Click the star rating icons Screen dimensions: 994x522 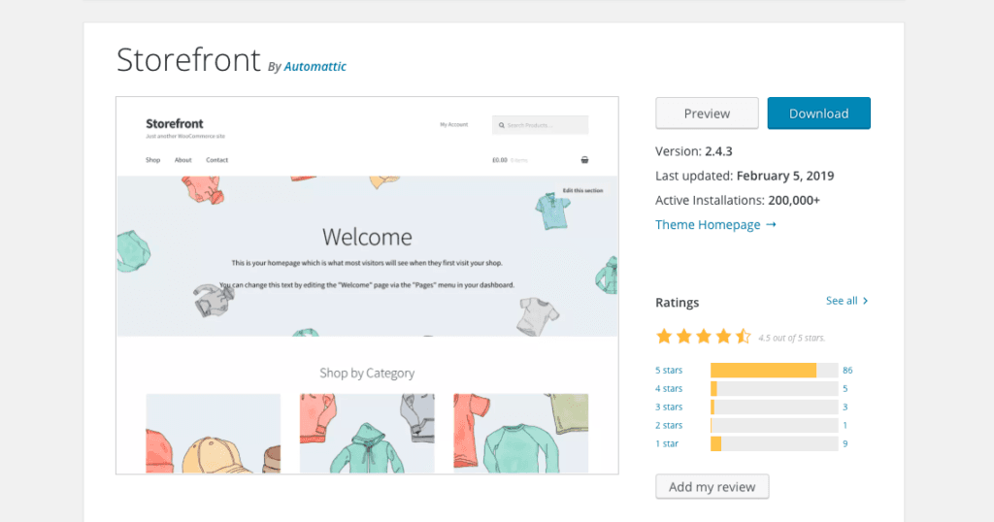tap(704, 337)
